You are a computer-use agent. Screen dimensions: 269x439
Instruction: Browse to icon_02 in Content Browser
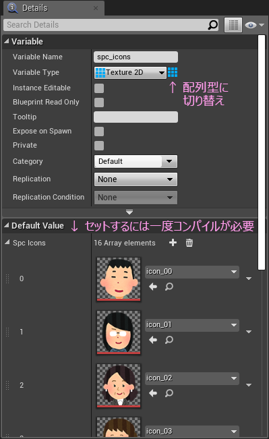click(169, 392)
